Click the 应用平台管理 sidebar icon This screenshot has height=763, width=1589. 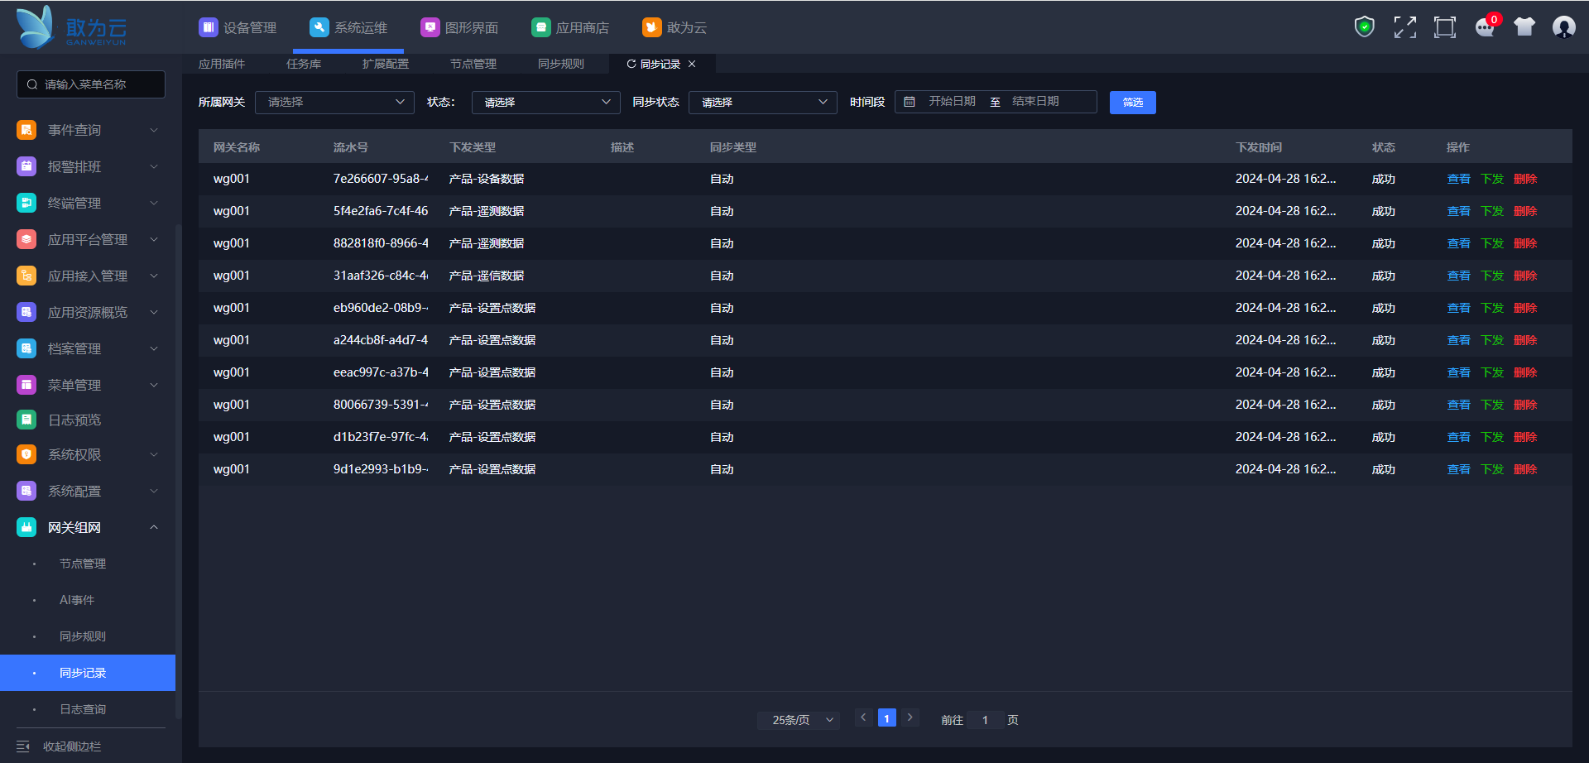click(26, 239)
